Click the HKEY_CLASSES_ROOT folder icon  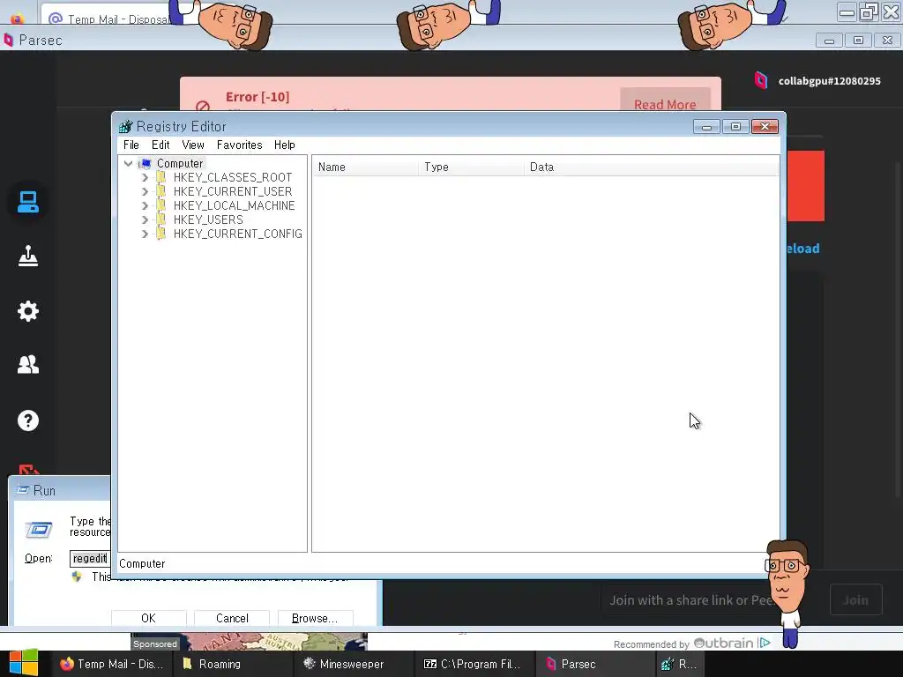click(x=161, y=177)
